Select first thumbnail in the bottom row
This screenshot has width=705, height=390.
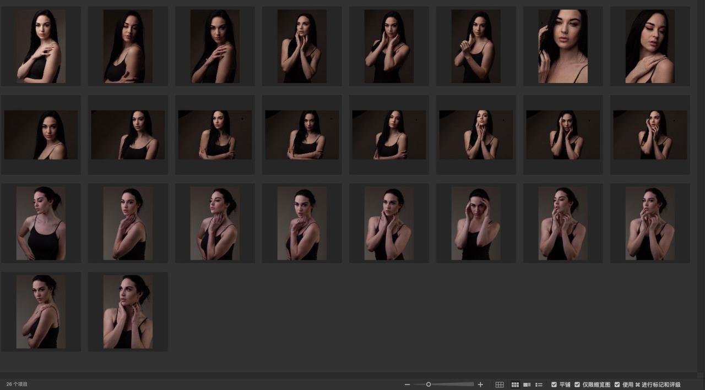point(41,312)
